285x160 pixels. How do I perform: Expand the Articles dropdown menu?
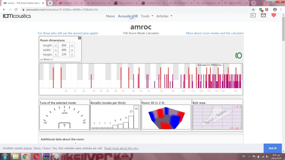164,16
